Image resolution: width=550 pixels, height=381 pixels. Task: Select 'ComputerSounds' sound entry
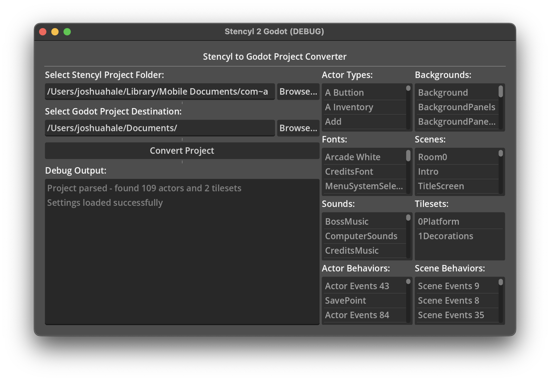coord(364,236)
